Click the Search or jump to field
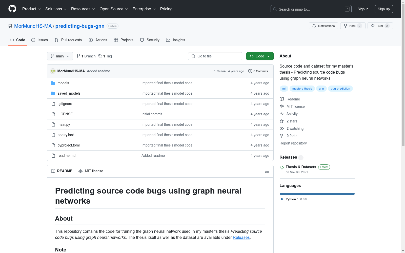This screenshot has height=253, width=405. tap(311, 9)
